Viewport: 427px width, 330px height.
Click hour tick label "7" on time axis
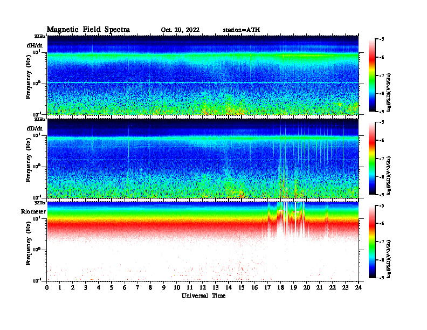tap(137, 288)
